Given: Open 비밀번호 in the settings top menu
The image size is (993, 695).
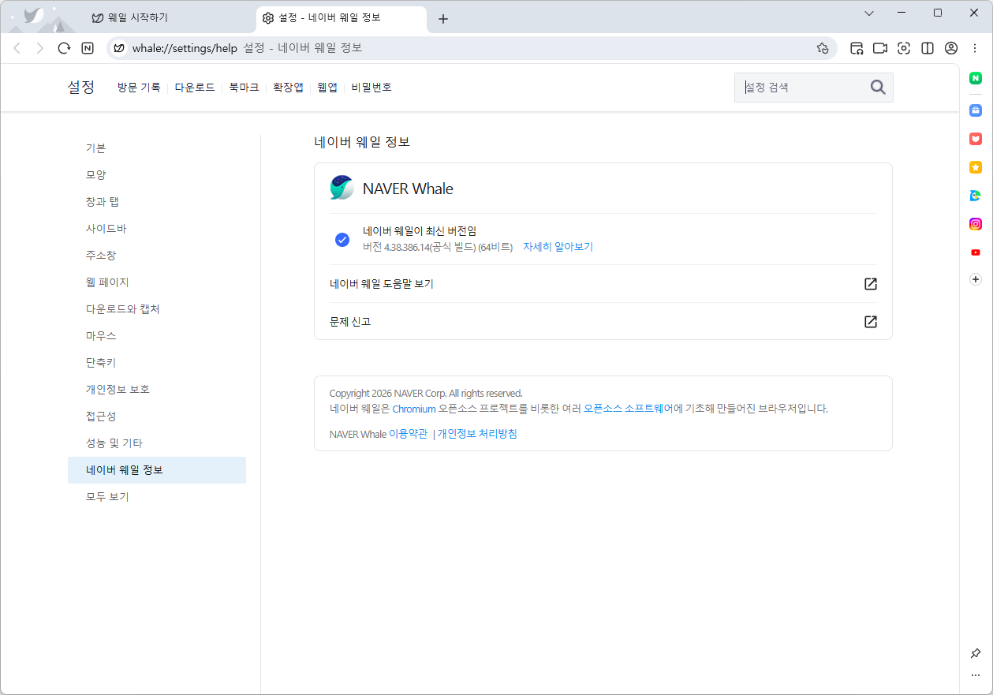Looking at the screenshot, I should pyautogui.click(x=371, y=88).
